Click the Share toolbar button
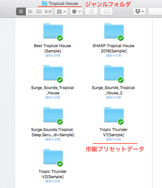Image resolution: width=162 pixels, height=188 pixels. point(91,11)
